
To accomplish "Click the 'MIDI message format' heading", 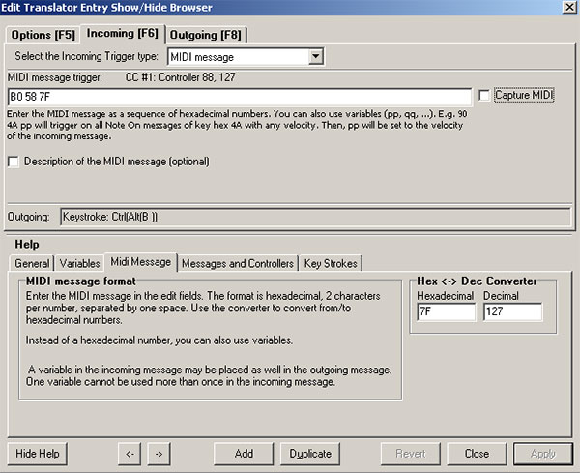I will click(80, 281).
